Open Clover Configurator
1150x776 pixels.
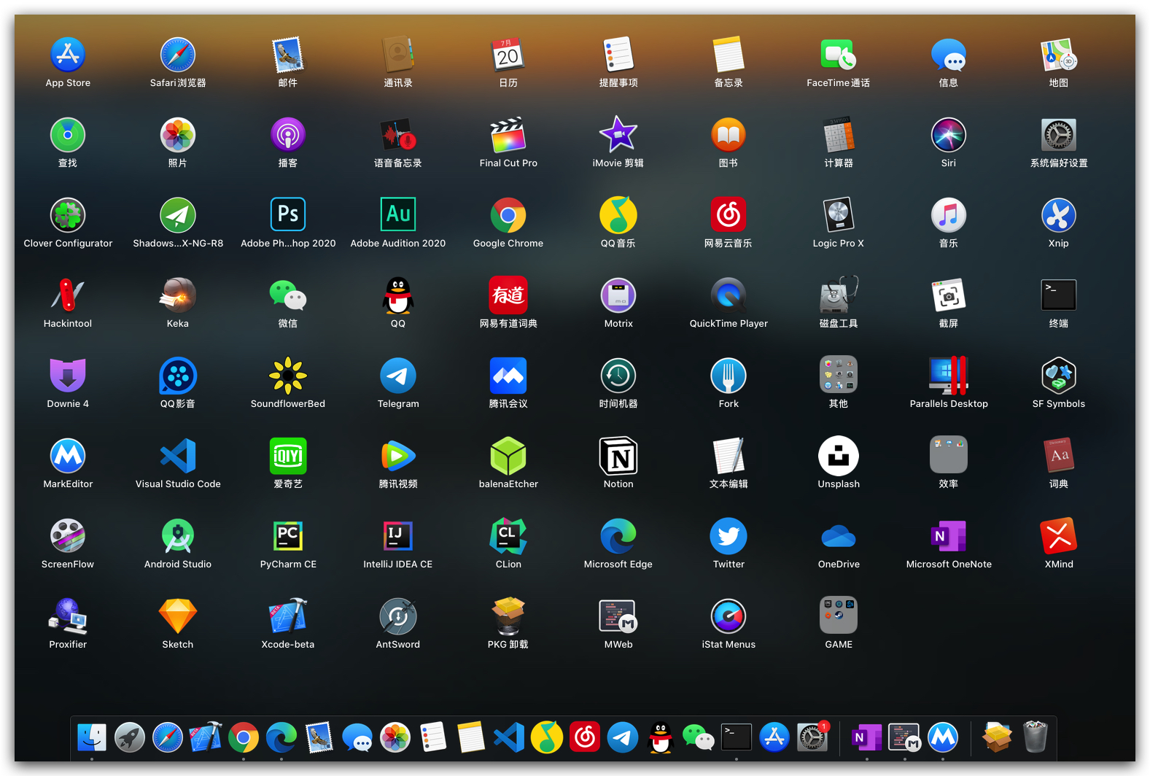click(x=68, y=215)
